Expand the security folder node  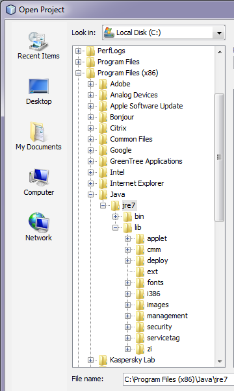[127, 327]
